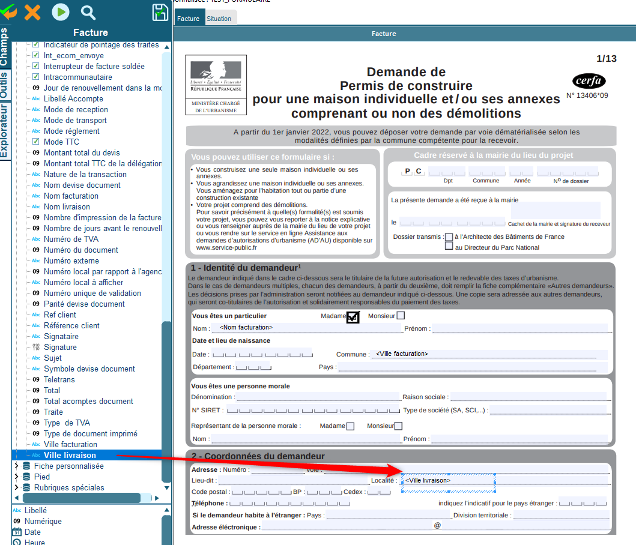Expand the Rubriques spéciales node

16,487
